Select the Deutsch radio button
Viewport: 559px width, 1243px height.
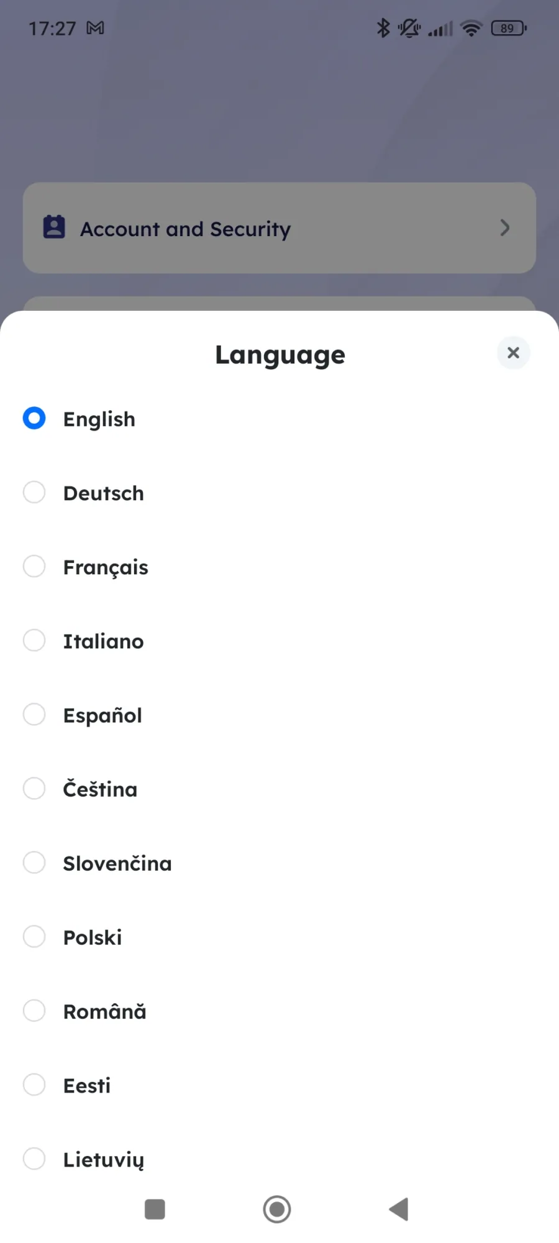[x=34, y=492]
